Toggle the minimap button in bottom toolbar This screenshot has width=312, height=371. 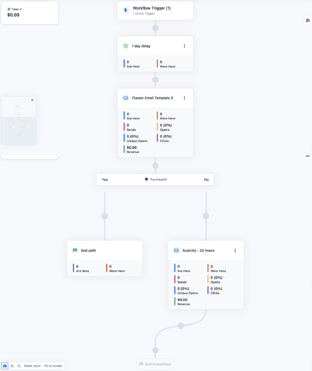click(x=5, y=366)
